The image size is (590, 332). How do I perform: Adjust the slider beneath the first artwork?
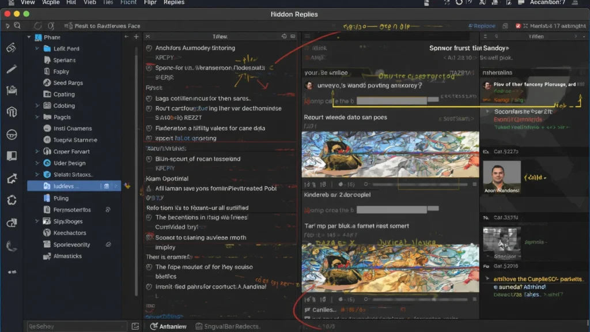(420, 184)
